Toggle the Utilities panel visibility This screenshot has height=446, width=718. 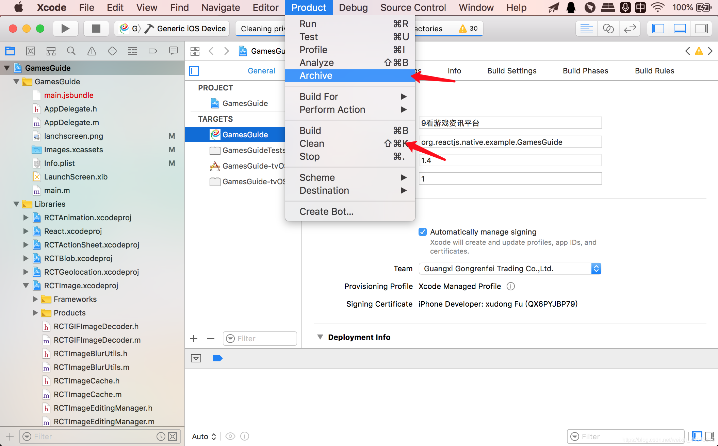(x=701, y=29)
